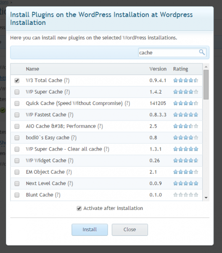The width and height of the screenshot is (222, 253).
Task: Click the plugin search field containing 'cache'
Action: click(x=172, y=52)
